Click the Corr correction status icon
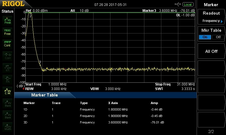 click(x=8, y=56)
